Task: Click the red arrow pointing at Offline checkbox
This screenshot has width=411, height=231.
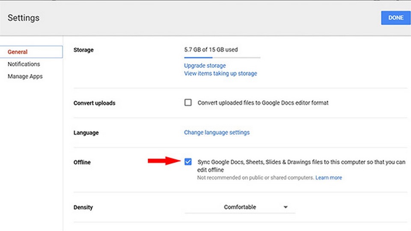Action: (x=164, y=161)
